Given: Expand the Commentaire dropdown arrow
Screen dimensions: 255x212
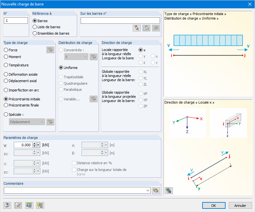Looking at the screenshot, I should 148,191.
